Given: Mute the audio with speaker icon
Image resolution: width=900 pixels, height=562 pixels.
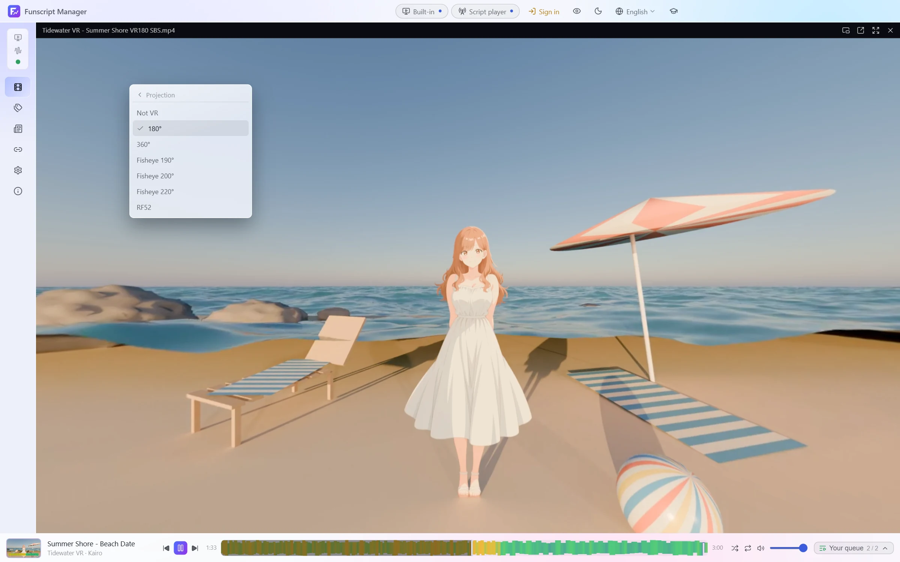Looking at the screenshot, I should [760, 548].
